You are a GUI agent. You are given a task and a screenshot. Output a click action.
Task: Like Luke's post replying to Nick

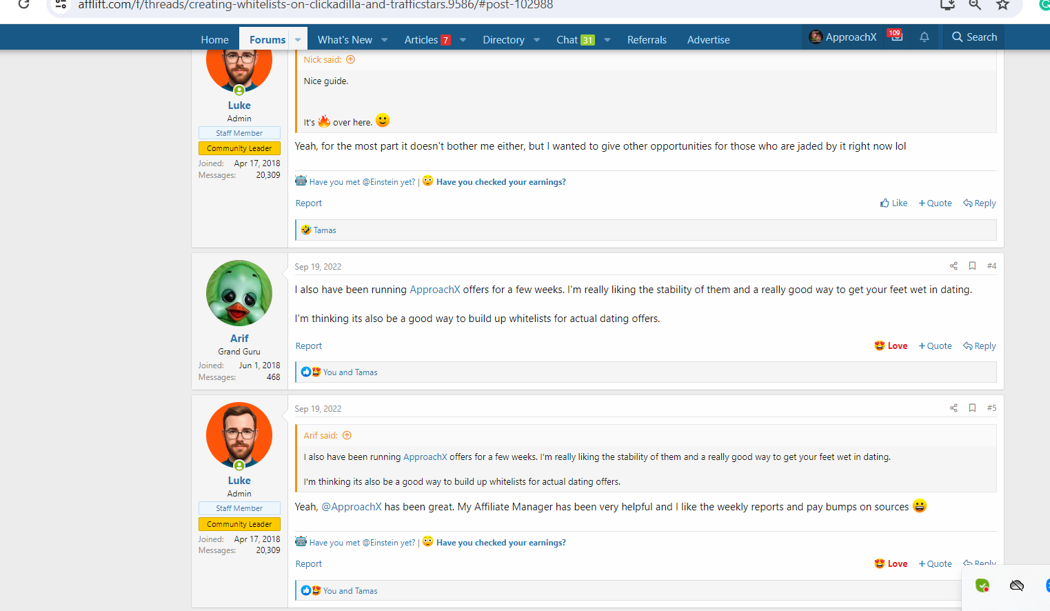point(893,203)
